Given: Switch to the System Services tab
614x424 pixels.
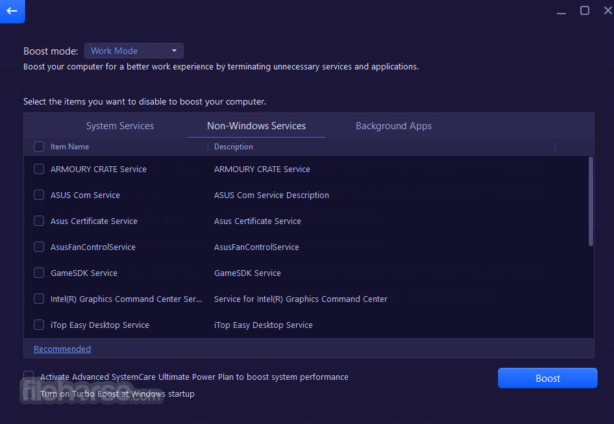Looking at the screenshot, I should pos(120,126).
